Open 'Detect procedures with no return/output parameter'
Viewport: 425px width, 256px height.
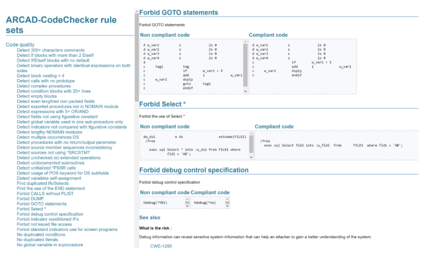[66, 142]
